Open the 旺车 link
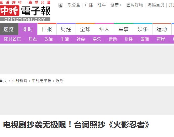The image size is (174, 137). click(102, 5)
